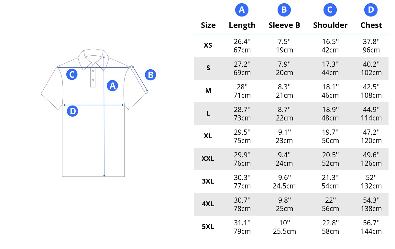Screen dimensions: 395x249
Task: Click the blue D badge above Chest
Action: (x=371, y=10)
